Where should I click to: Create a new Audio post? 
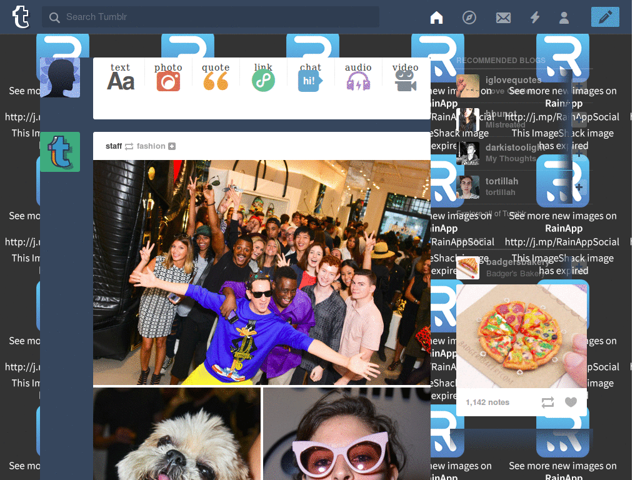pos(358,77)
